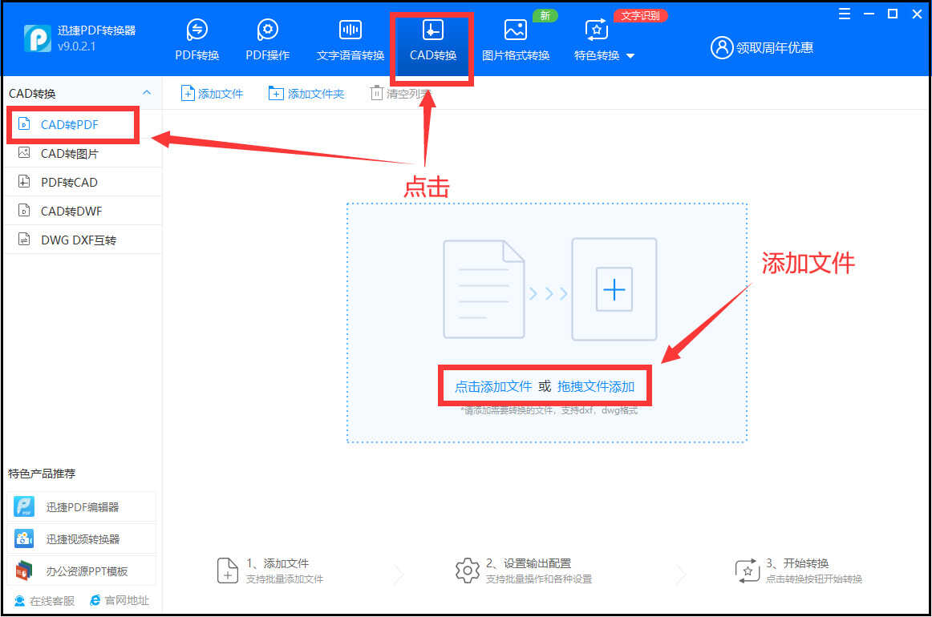The width and height of the screenshot is (932, 617).
Task: Click the DWG DXF互转 file icon
Action: coord(24,240)
